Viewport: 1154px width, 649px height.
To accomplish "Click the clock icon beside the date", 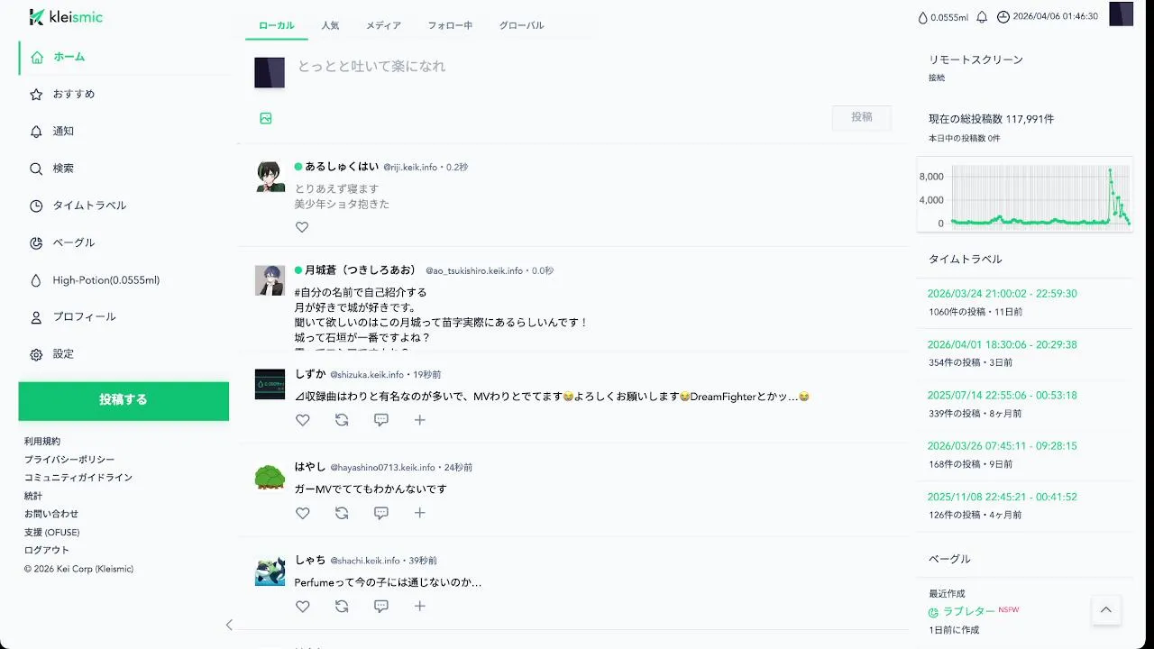I will click(x=1003, y=17).
